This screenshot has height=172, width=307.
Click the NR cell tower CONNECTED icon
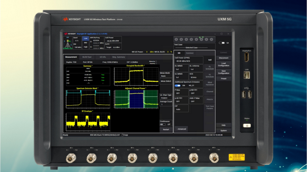click(68, 43)
